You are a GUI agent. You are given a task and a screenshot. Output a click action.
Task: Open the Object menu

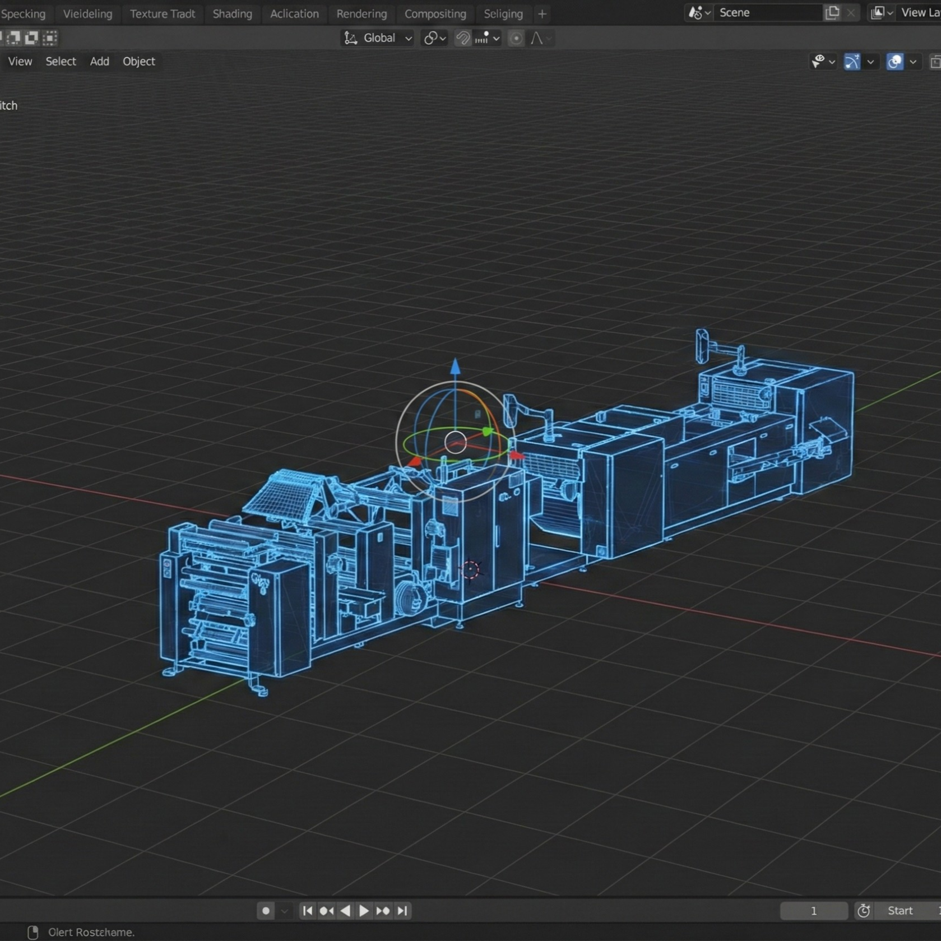tap(138, 62)
